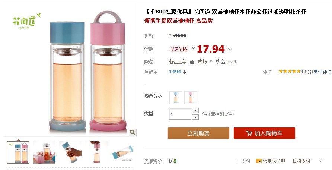Click the five-star rating icons
The width and height of the screenshot is (332, 170).
click(289, 72)
